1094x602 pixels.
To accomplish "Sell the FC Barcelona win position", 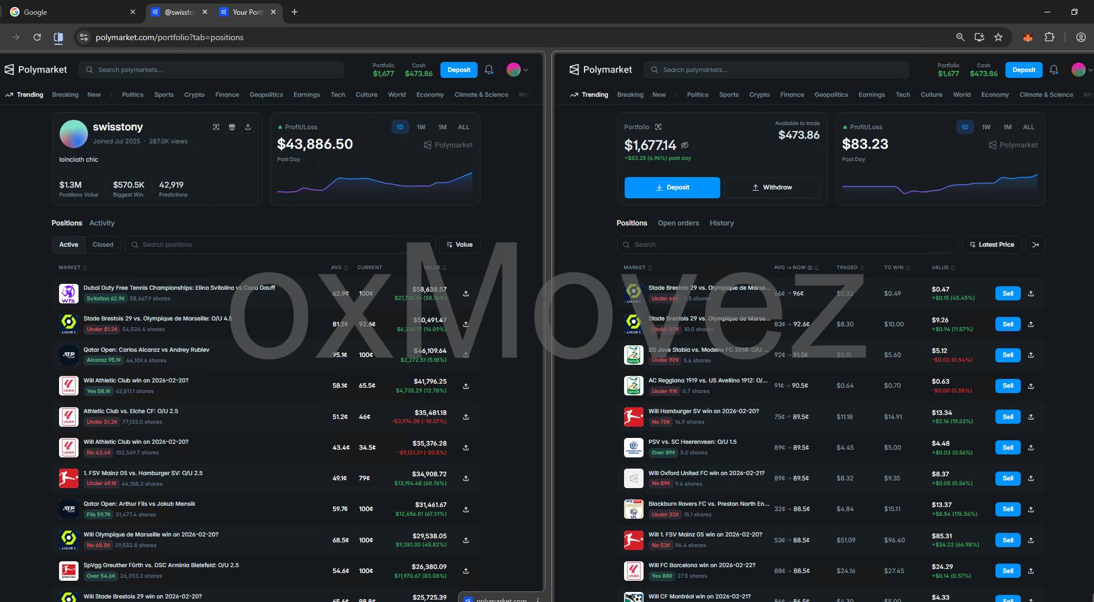I will pos(1008,571).
